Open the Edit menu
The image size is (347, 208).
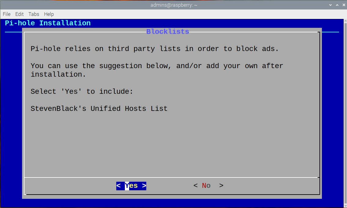tap(20, 14)
